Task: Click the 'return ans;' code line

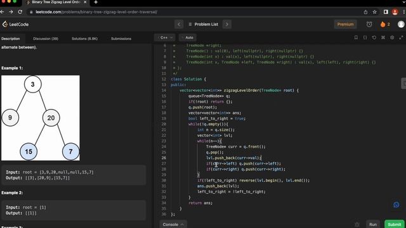Action: (200, 203)
